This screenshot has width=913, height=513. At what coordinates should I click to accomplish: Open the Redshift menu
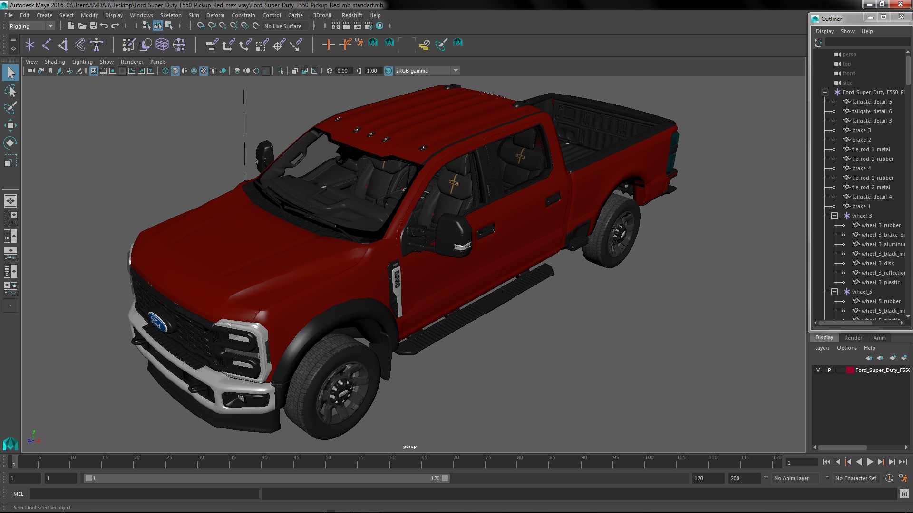352,15
